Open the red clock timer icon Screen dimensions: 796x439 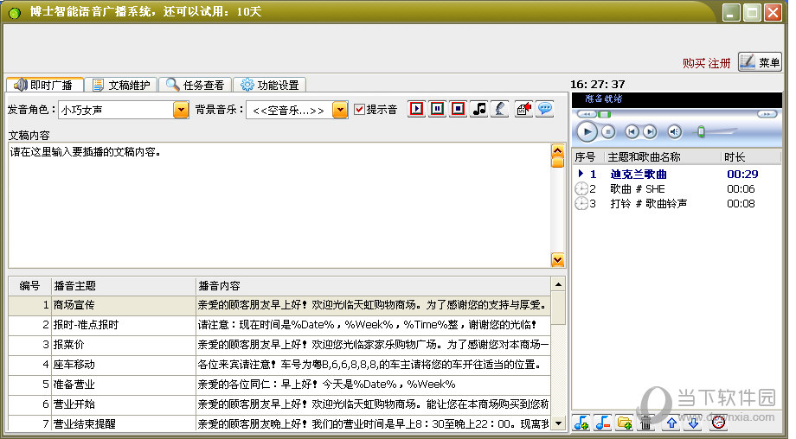(x=718, y=422)
